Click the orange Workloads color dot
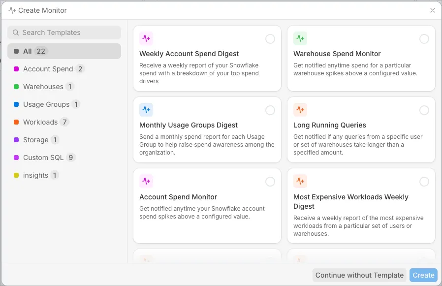442x286 pixels. click(x=16, y=123)
